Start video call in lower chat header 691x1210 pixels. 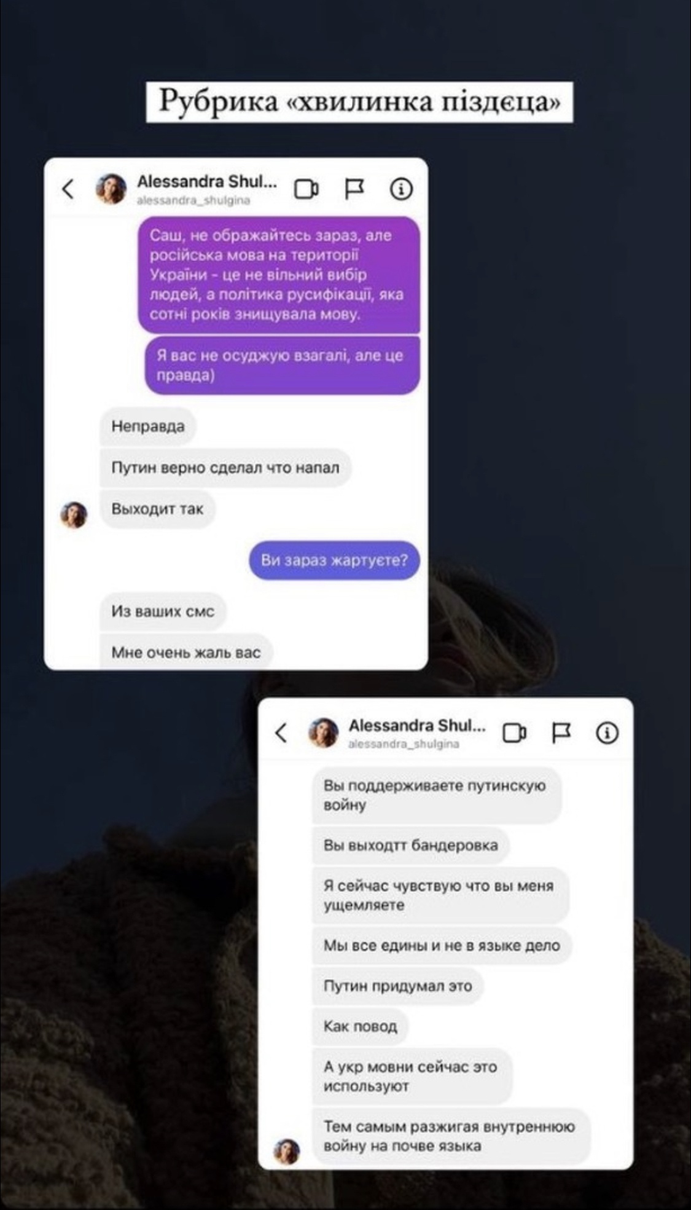pyautogui.click(x=515, y=733)
